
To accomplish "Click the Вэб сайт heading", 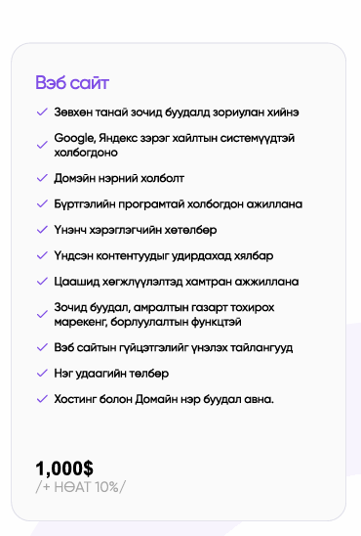I will click(x=72, y=83).
